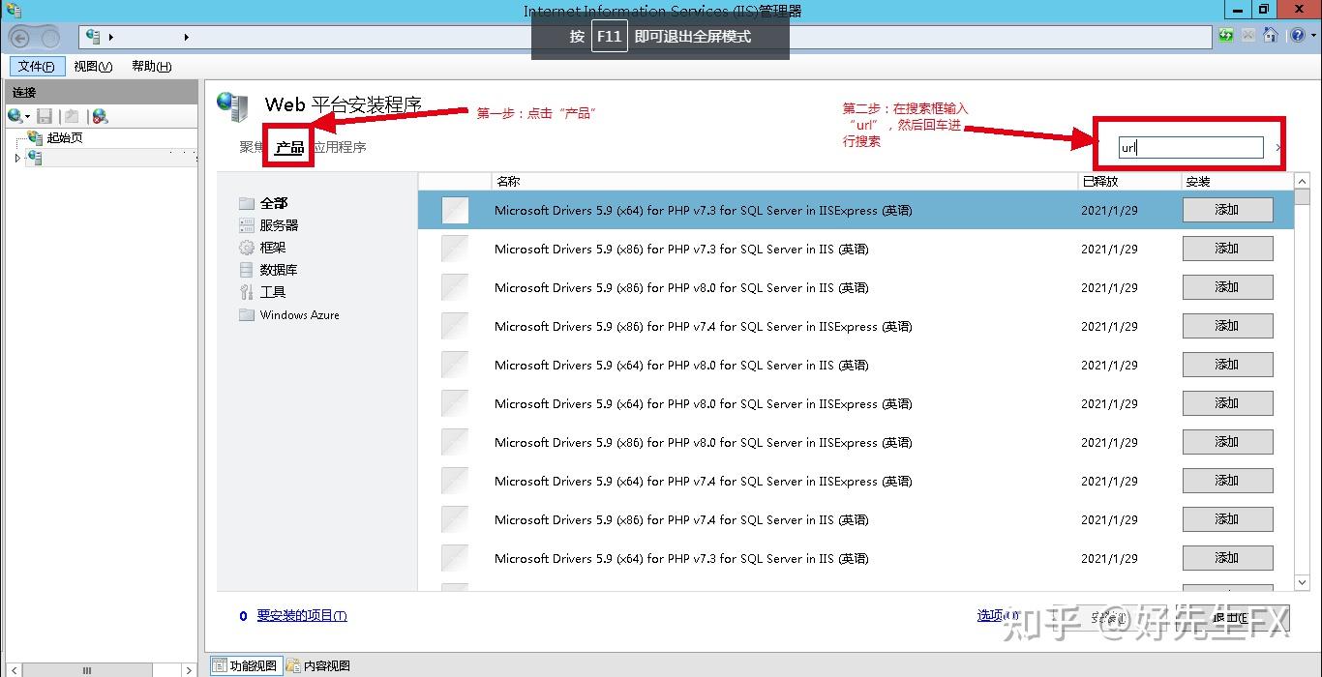Switch to the 聚焦 tab
This screenshot has width=1322, height=677.
coord(253,147)
